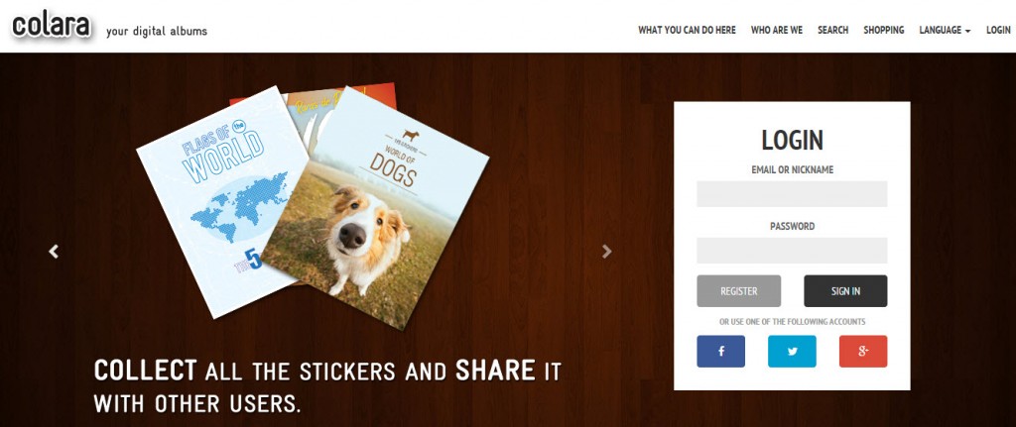The image size is (1016, 427).
Task: Open the Language dropdown menu
Action: pyautogui.click(x=945, y=31)
